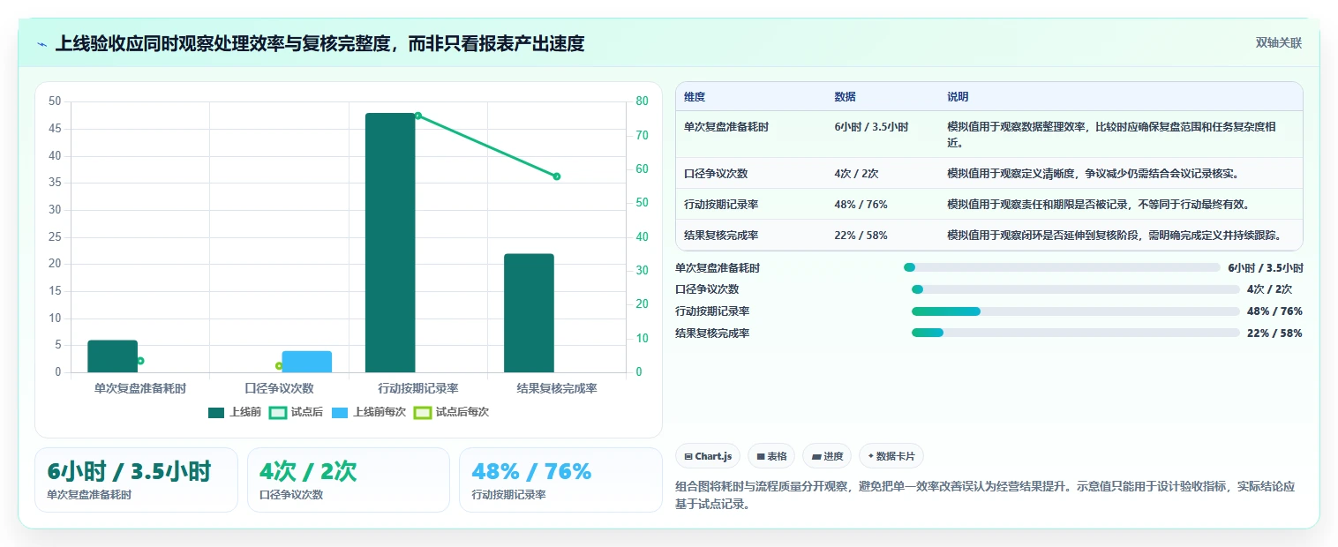Click progress label 行动按期记录率
This screenshot has width=1338, height=547.
712,311
